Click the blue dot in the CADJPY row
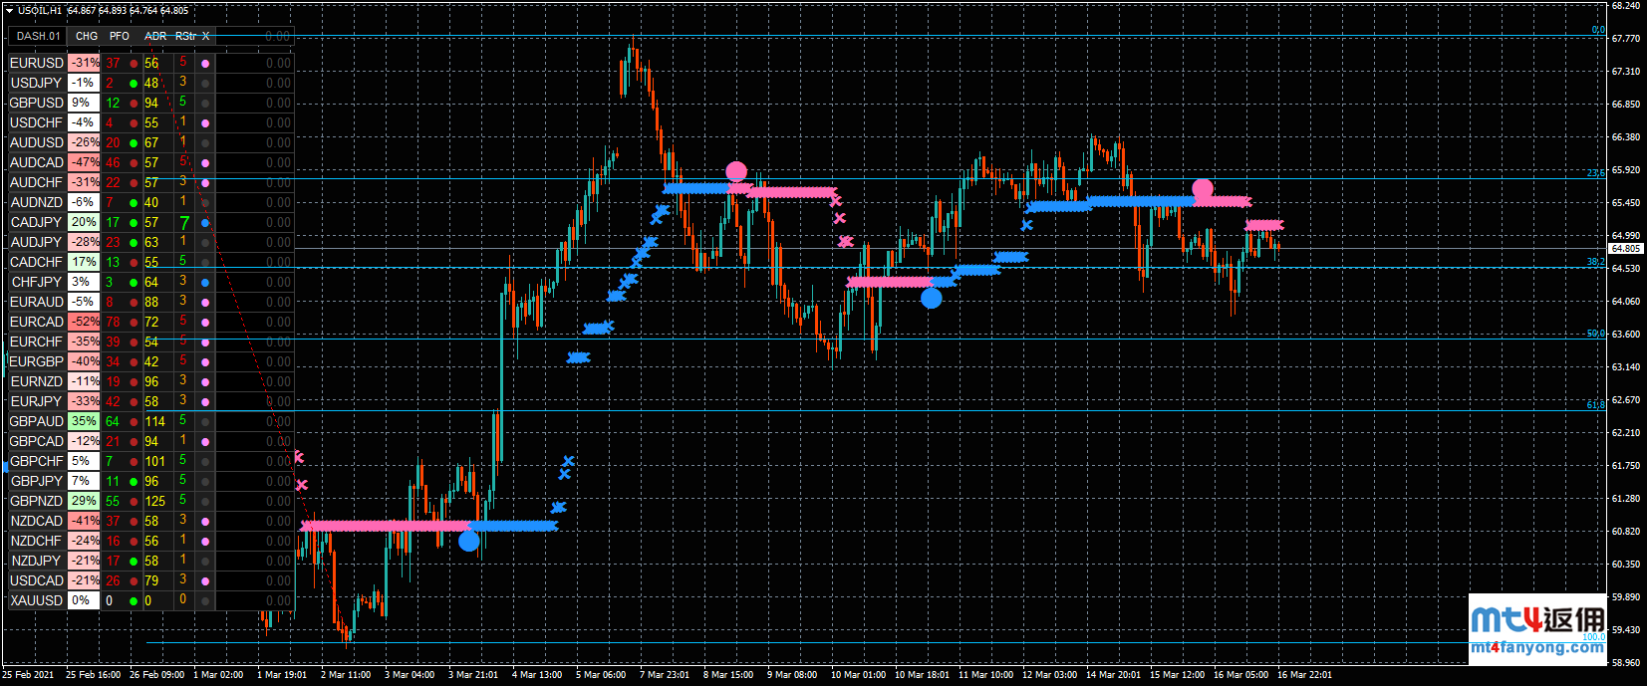This screenshot has height=686, width=1647. 205,222
